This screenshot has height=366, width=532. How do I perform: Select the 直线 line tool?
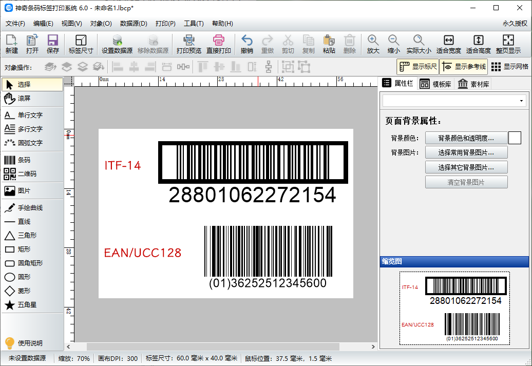32,222
